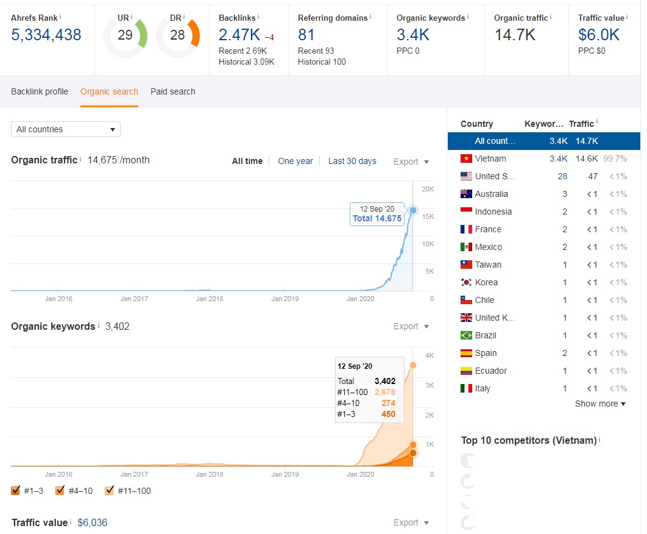The image size is (647, 534).
Task: Toggle the #11–100 keywords checkbox
Action: click(x=109, y=490)
